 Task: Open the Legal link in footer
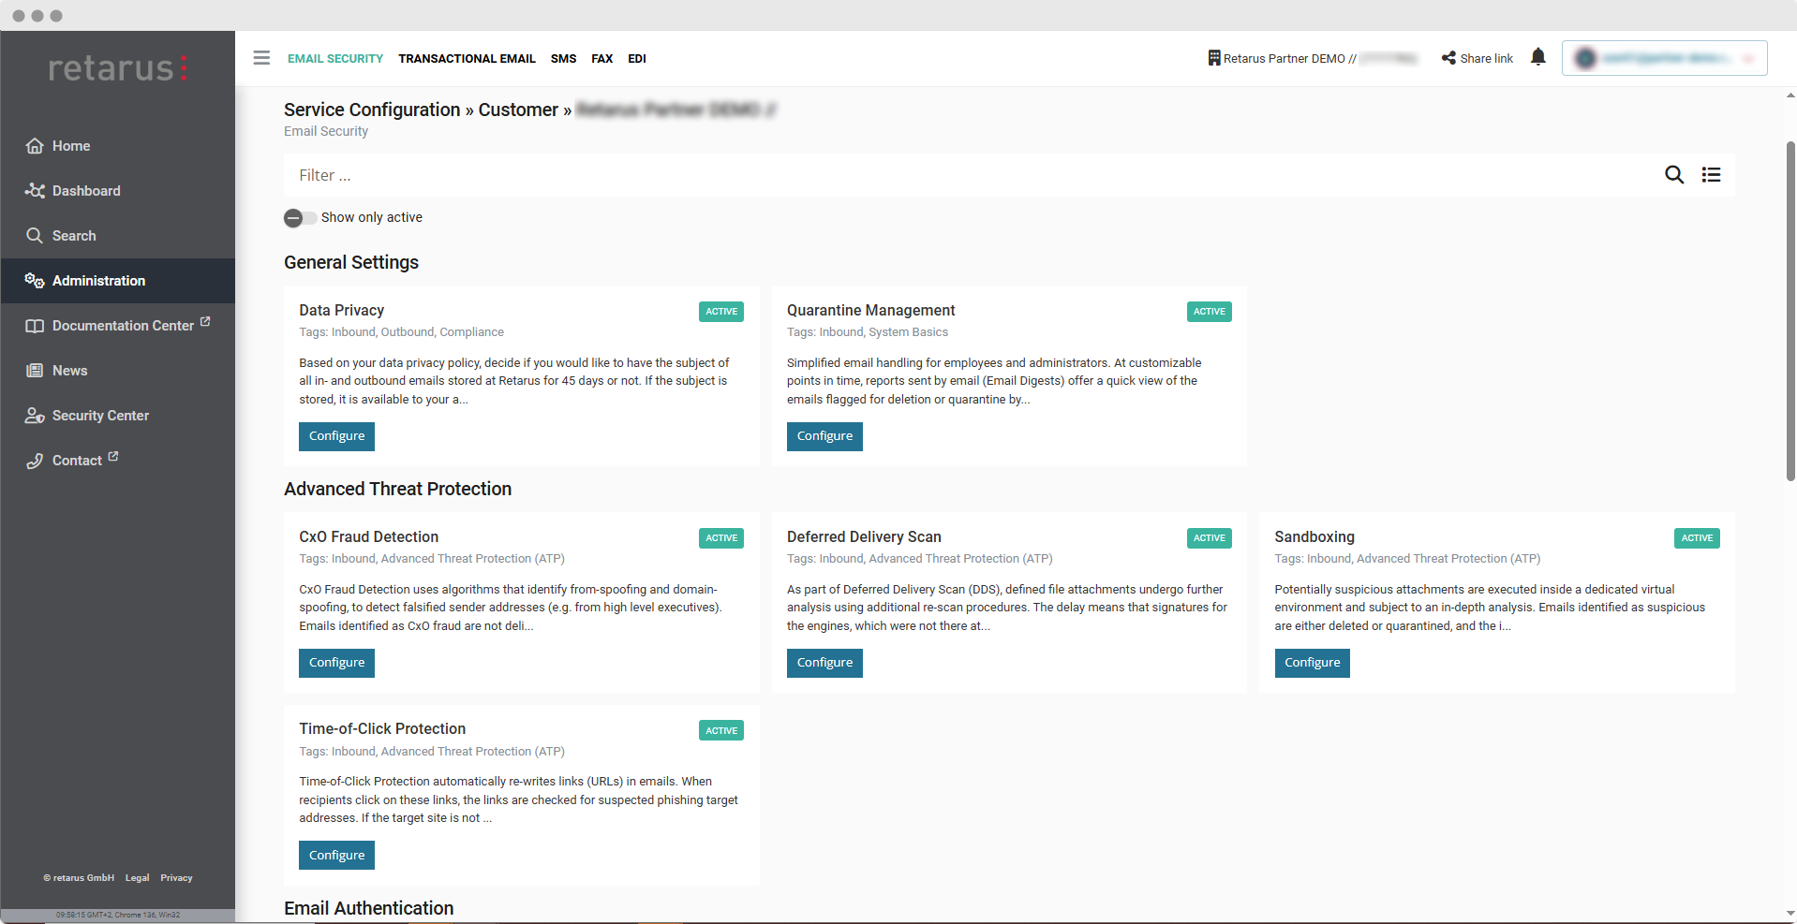137,878
